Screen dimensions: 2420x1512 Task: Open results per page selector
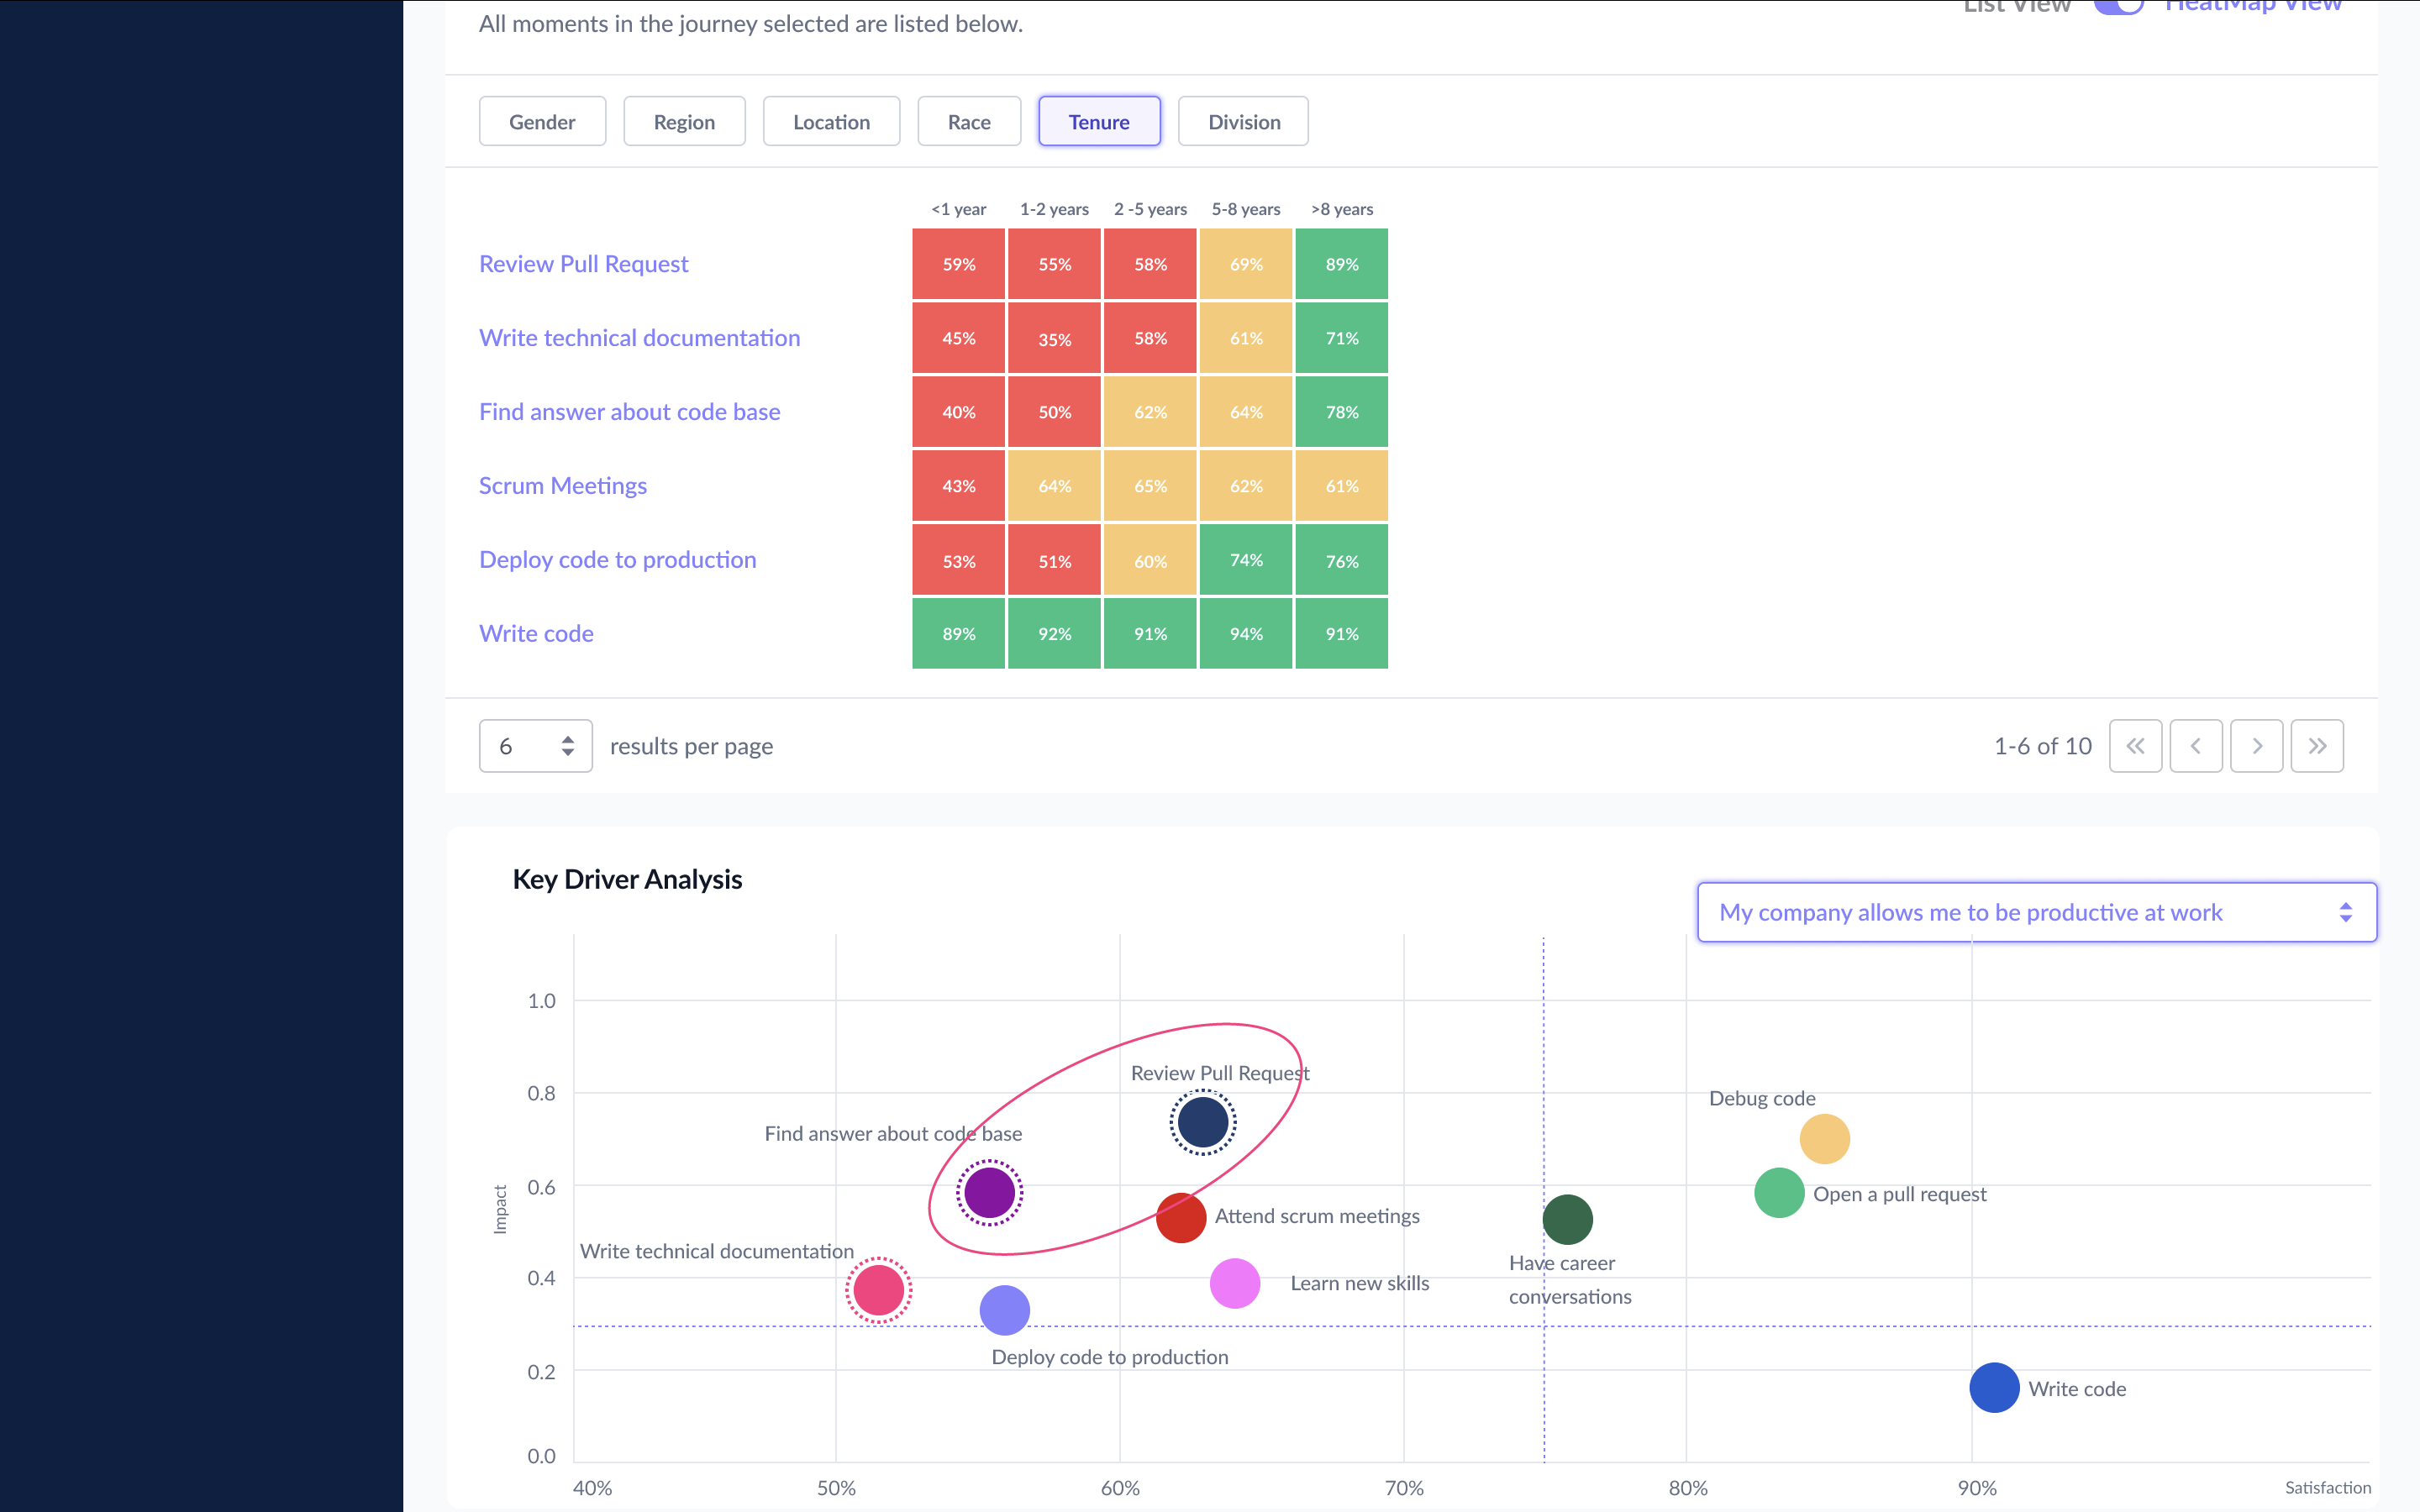pyautogui.click(x=536, y=746)
